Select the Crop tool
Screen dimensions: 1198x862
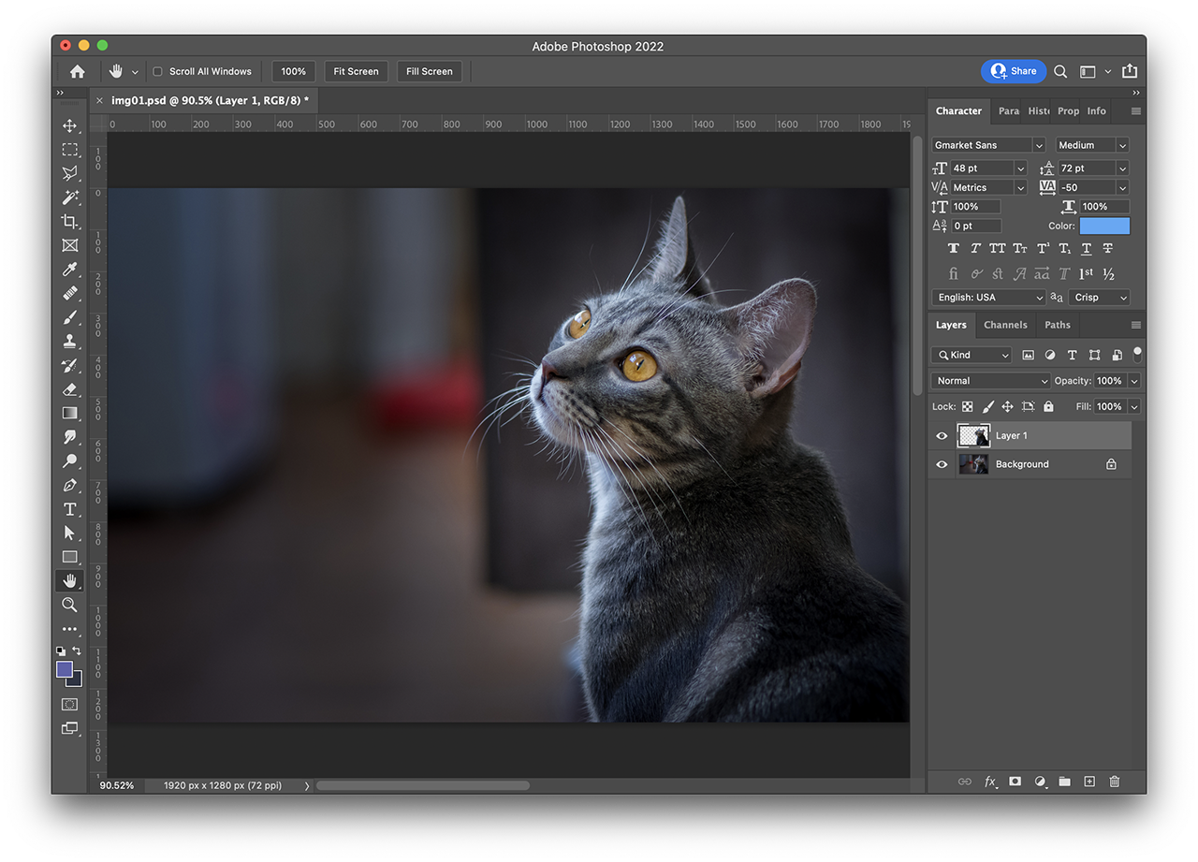tap(69, 221)
